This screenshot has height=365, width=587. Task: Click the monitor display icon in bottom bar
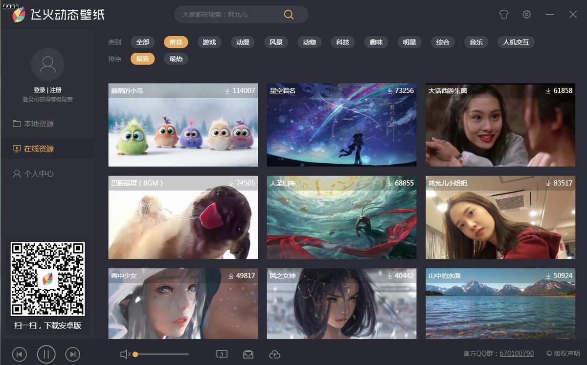click(x=222, y=354)
